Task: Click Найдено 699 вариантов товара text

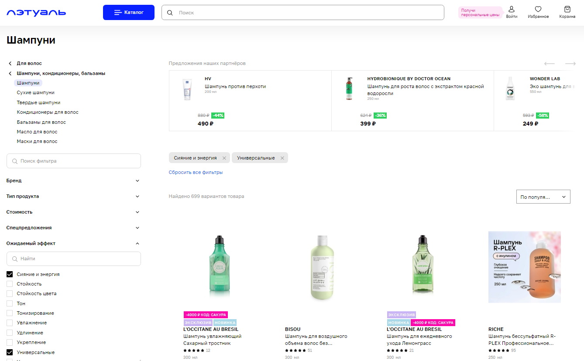Action: [206, 197]
